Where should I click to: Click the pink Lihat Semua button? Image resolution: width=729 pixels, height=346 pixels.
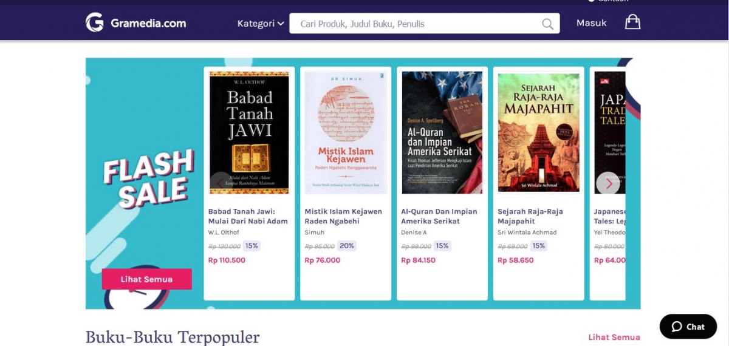pyautogui.click(x=146, y=279)
